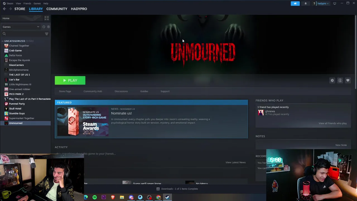Click the ready-to-play filter icon
Image resolution: width=357 pixels, height=201 pixels.
[x=48, y=27]
